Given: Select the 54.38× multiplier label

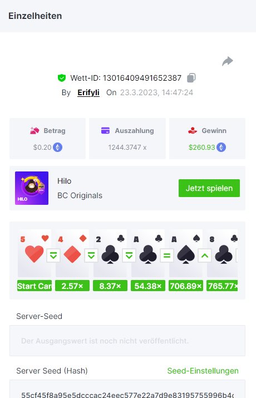Looking at the screenshot, I should [148, 286].
